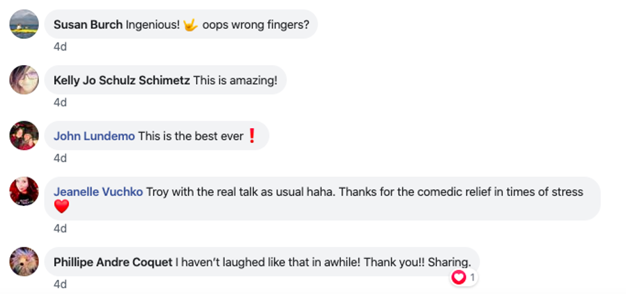Click the 4d timestamp under Susan Burch's comment
Screen dimensions: 626x294
coord(60,47)
